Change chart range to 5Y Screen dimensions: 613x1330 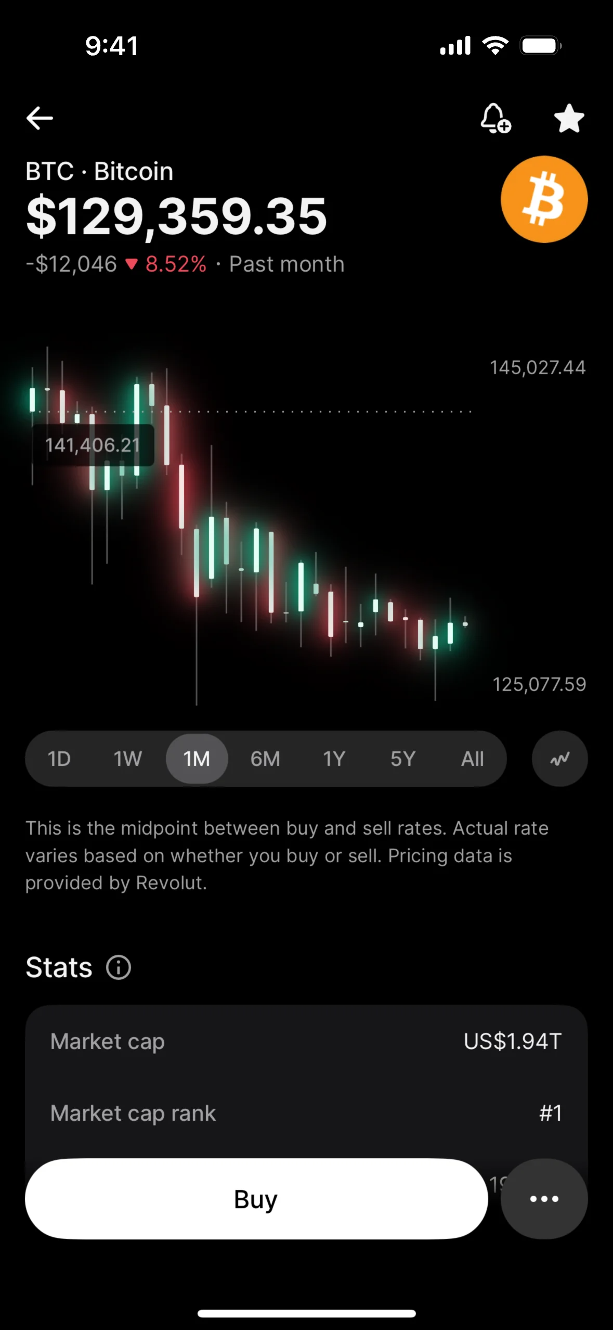[403, 759]
